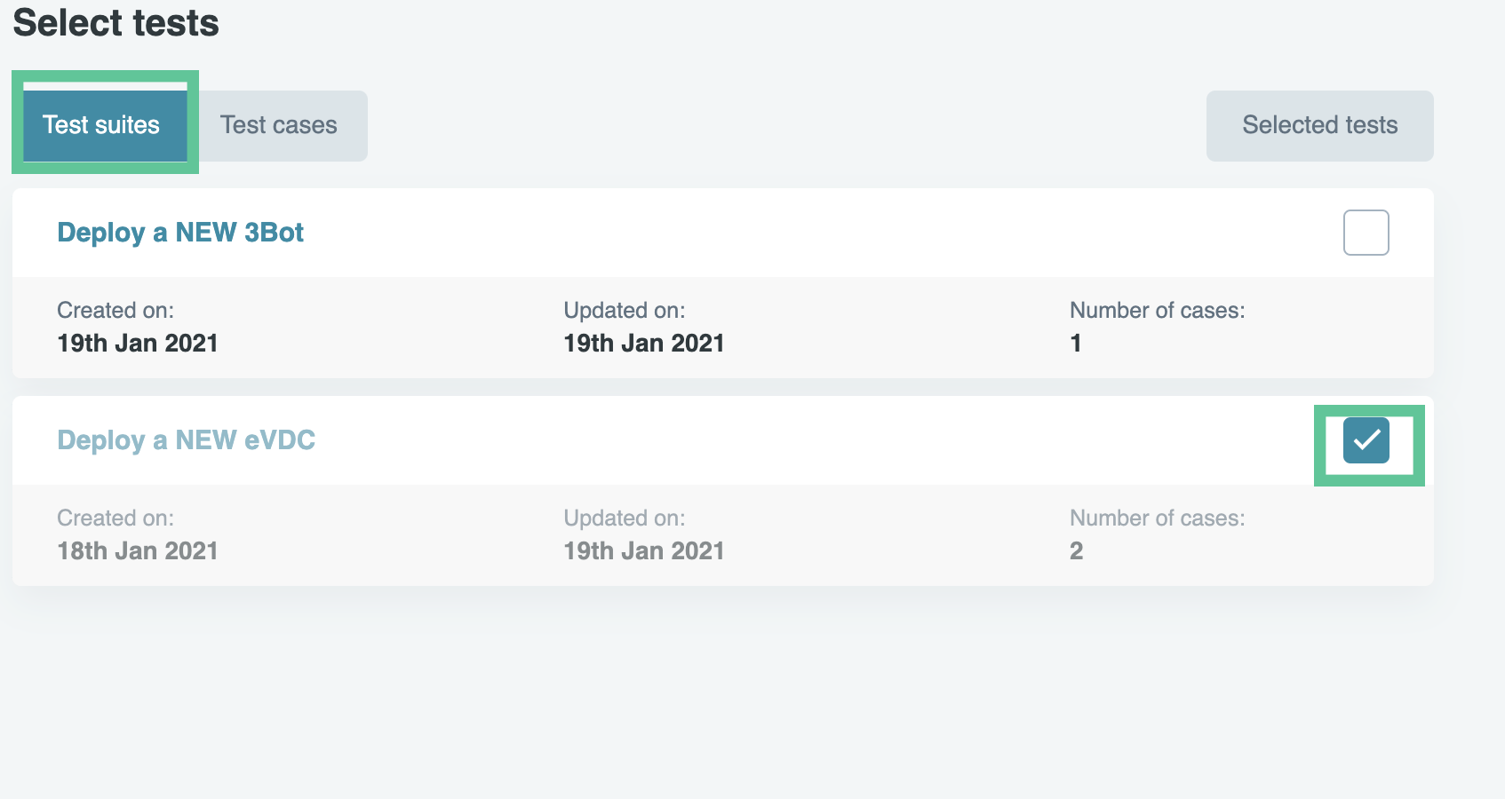Viewport: 1505px width, 799px height.
Task: Open the Test cases tab
Action: point(279,125)
